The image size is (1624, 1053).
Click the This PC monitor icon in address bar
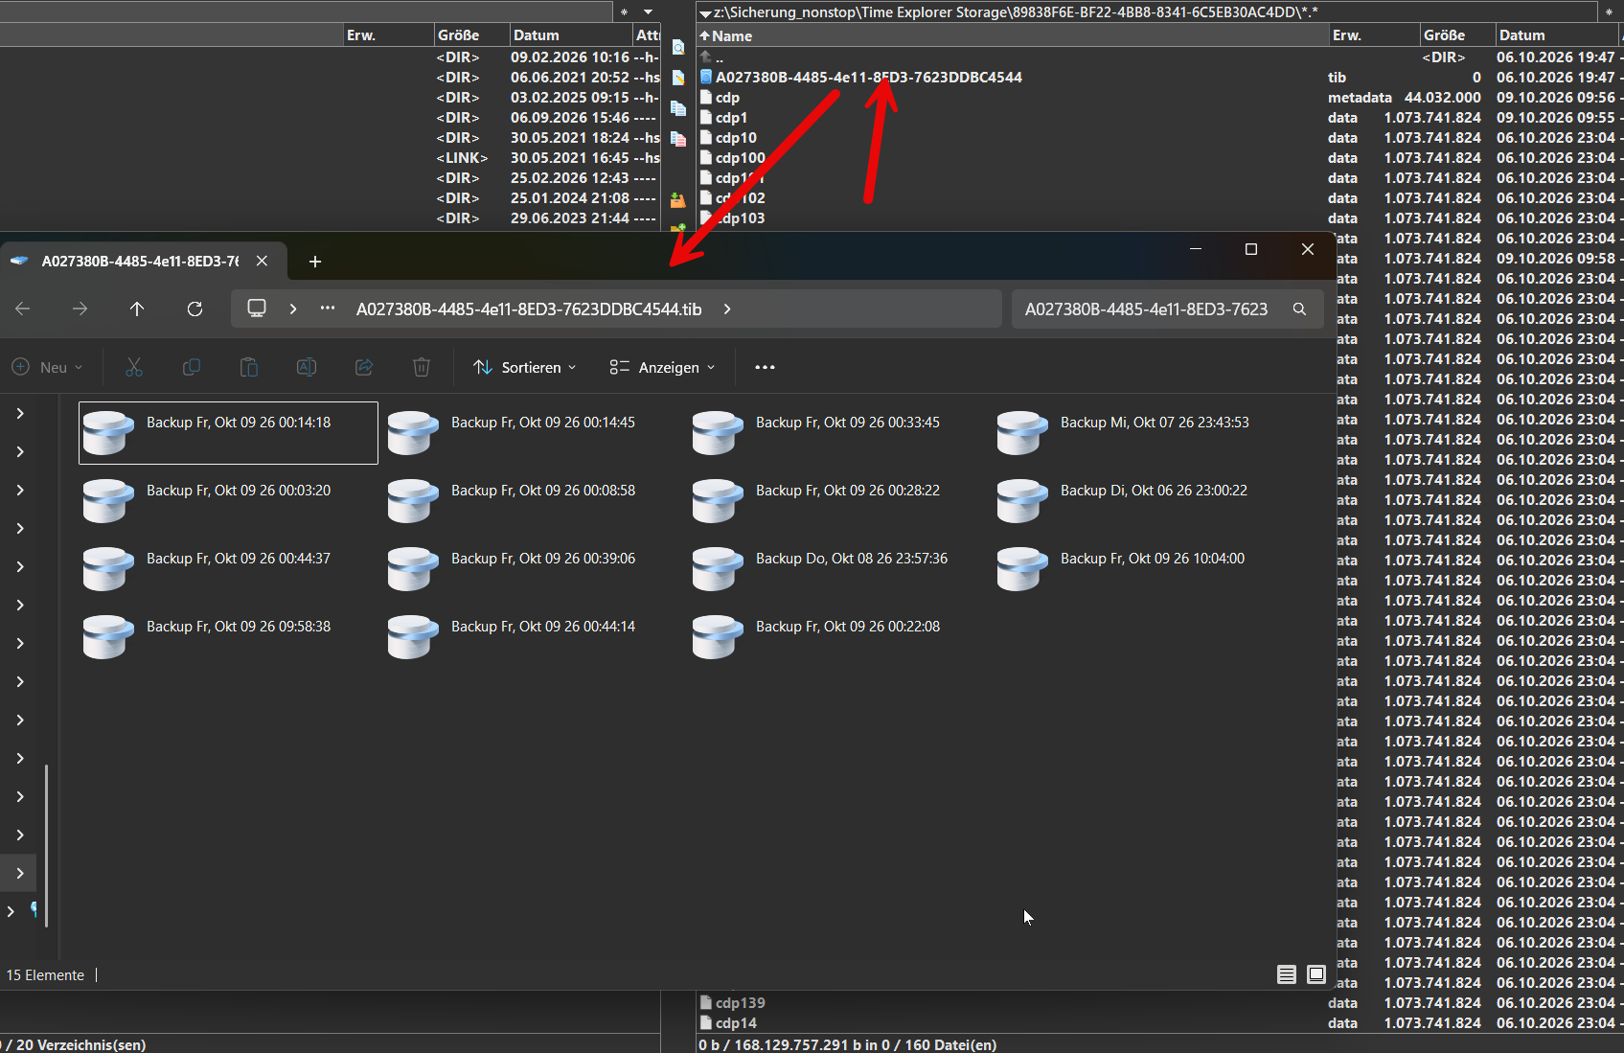click(257, 309)
